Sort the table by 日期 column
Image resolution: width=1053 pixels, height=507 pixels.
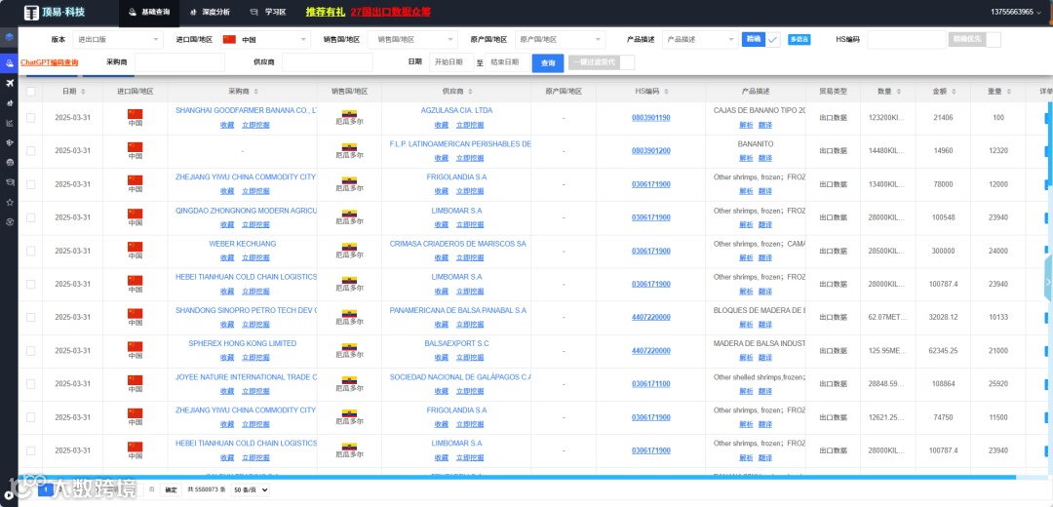pos(83,92)
